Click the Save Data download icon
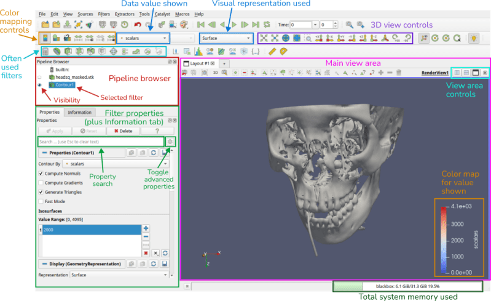 (67, 25)
